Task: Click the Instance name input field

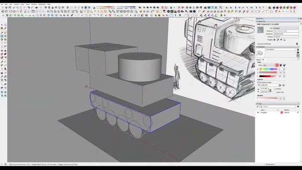Action: [285, 31]
